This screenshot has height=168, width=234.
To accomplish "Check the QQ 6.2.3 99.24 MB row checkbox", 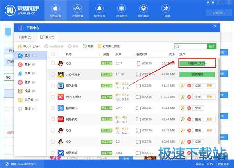I will pos(53,63).
